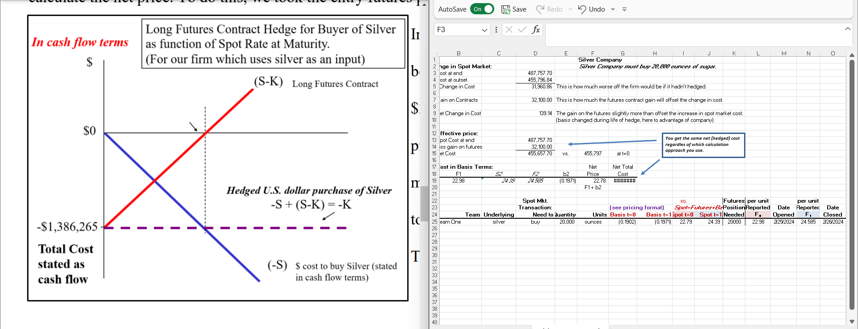The image size is (858, 329).
Task: Click the Save button in Excel
Action: (x=514, y=9)
